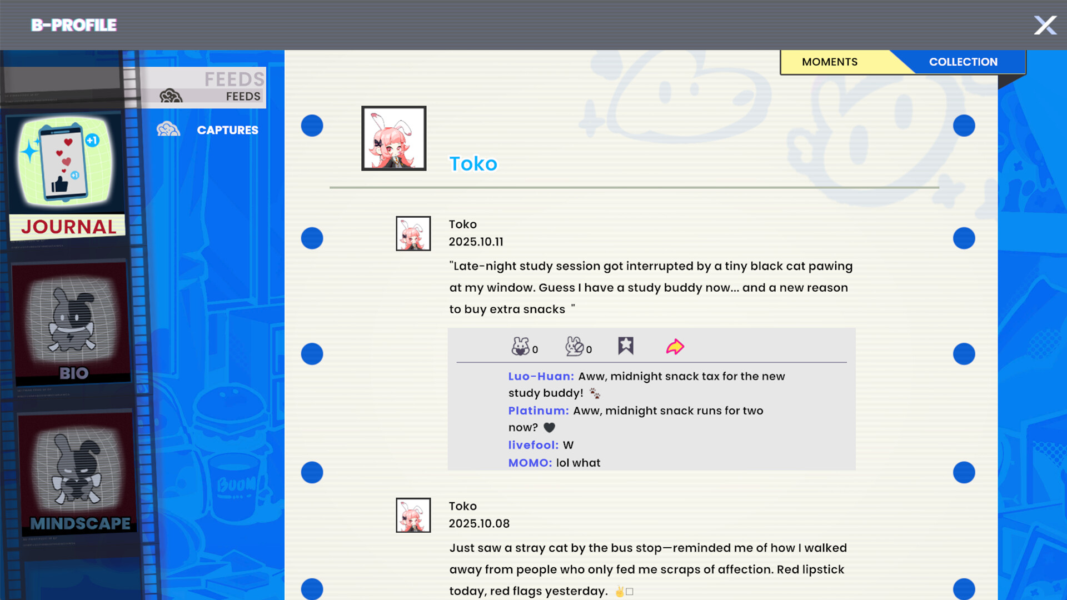Switch to the COLLECTION tab
The height and width of the screenshot is (600, 1067).
pos(963,62)
